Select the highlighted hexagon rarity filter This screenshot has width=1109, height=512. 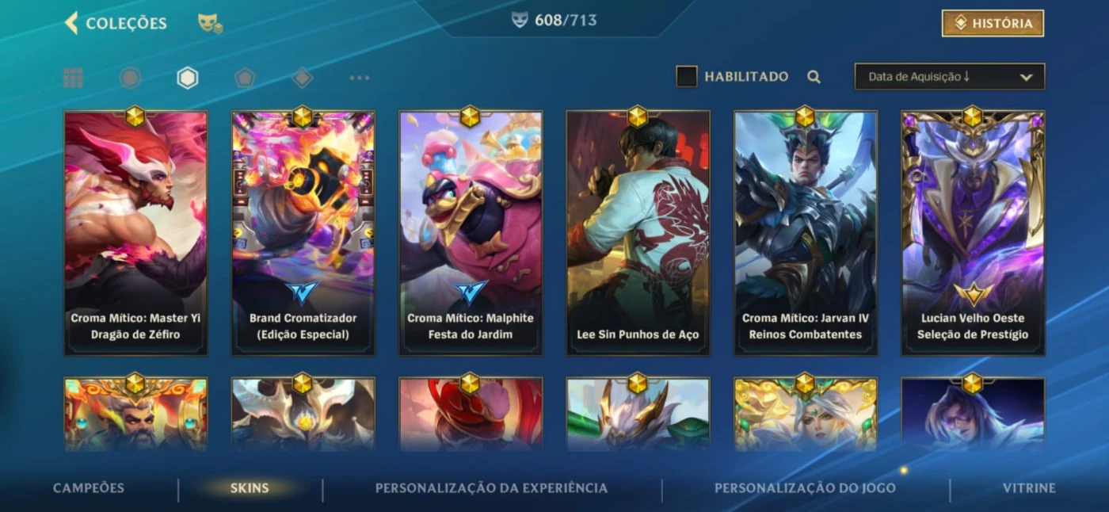188,78
